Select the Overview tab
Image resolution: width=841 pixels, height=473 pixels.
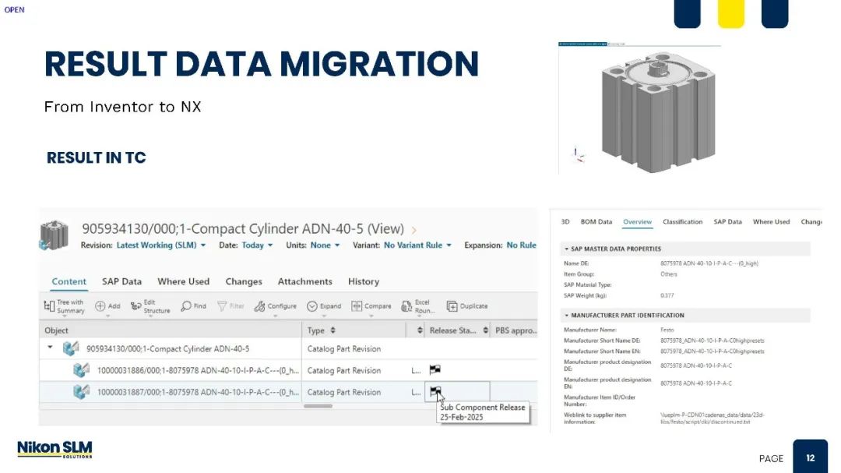637,222
